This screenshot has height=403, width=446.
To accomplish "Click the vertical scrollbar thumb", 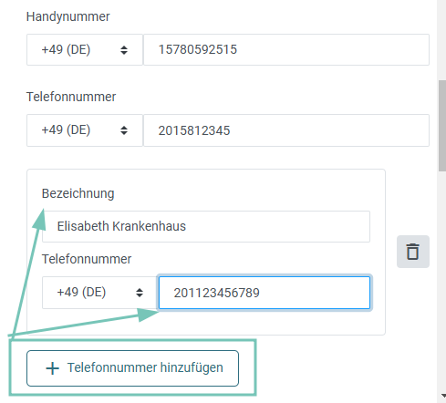I will [442, 126].
